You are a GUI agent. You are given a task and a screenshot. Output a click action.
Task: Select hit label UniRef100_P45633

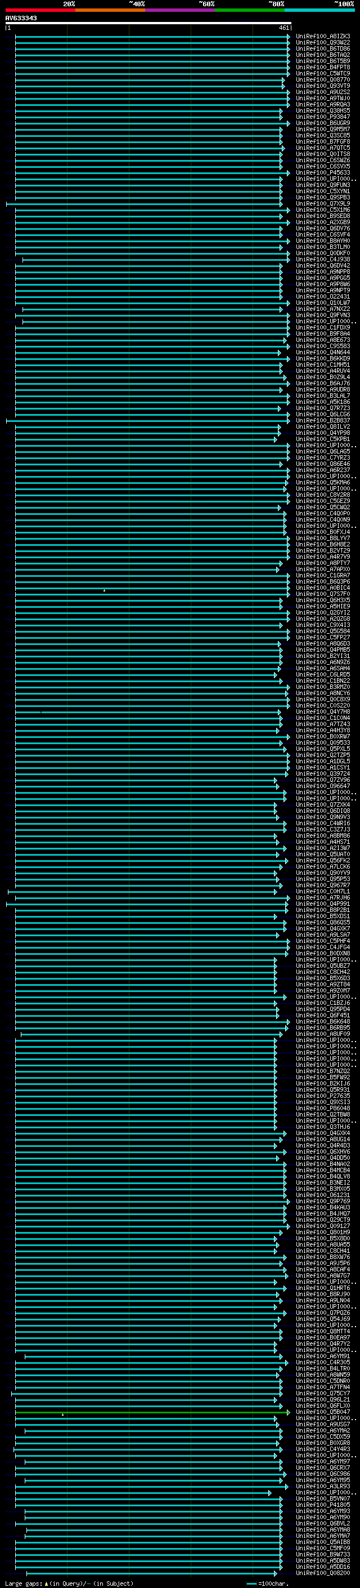click(323, 172)
